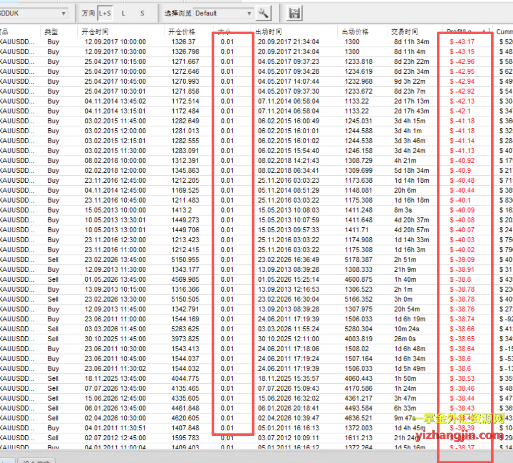Select L (long only) direction filter
Image resolution: width=513 pixels, height=463 pixels.
click(123, 13)
